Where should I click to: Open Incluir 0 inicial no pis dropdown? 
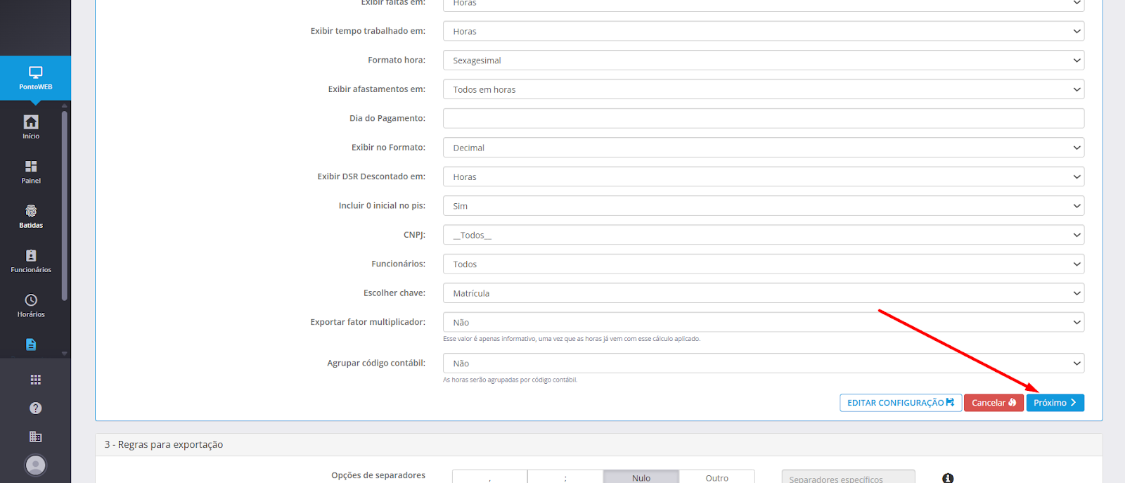tap(764, 206)
